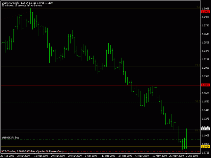This screenshot has height=158, width=211.
Task: Click the 1.0865 price scale value
Action: coord(206,144)
